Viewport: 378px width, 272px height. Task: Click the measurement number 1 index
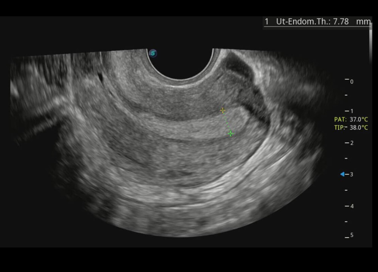[267, 22]
